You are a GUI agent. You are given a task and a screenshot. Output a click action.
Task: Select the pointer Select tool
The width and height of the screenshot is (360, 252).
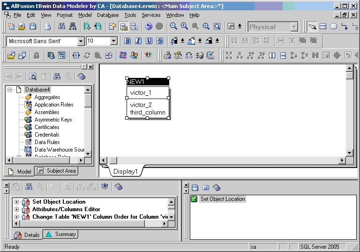(x=312, y=27)
